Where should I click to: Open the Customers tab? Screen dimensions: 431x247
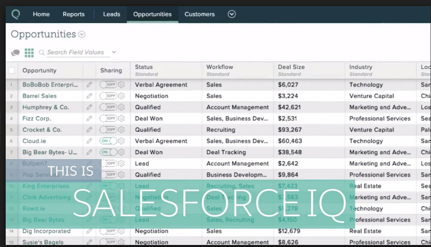point(200,14)
